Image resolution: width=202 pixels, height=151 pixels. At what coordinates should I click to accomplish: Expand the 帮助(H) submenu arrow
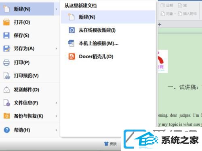tap(56, 130)
